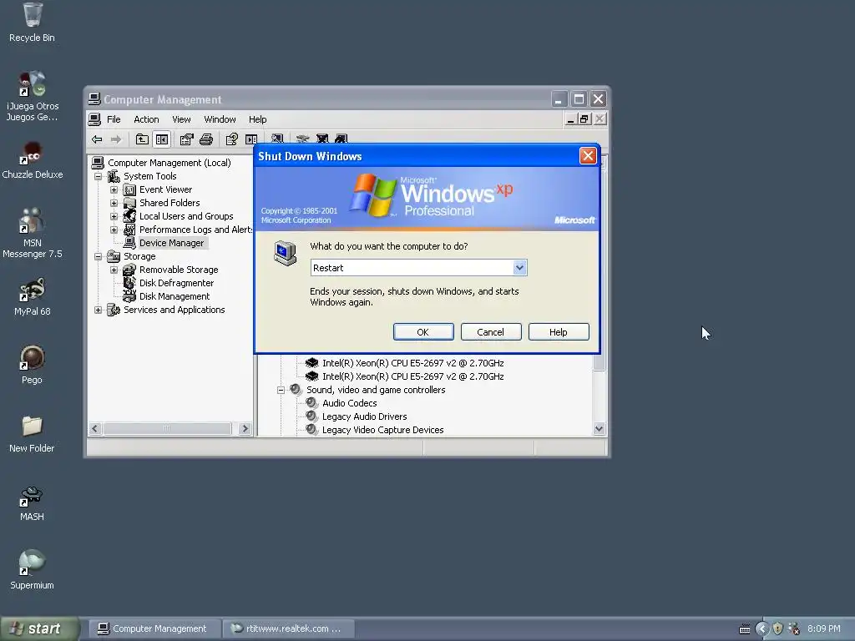Image resolution: width=855 pixels, height=641 pixels.
Task: Click the disconnected network tray icon
Action: pos(795,629)
